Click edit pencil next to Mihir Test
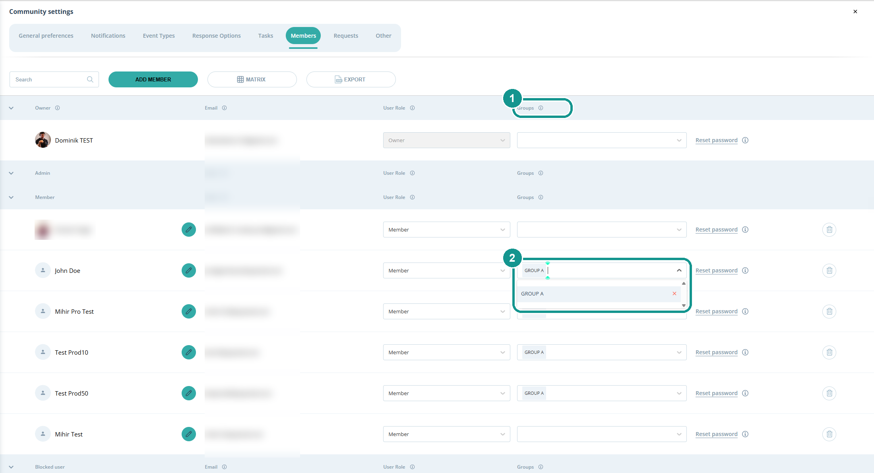This screenshot has width=874, height=473. coord(189,434)
